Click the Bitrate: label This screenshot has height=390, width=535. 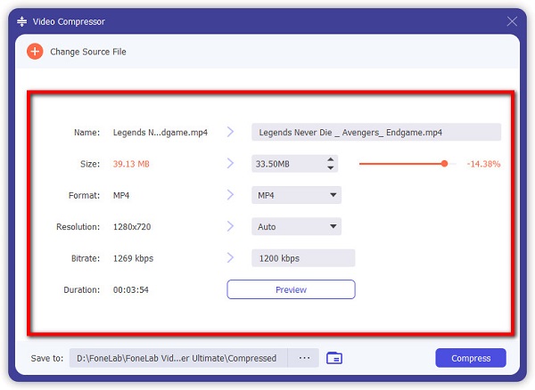(86, 258)
